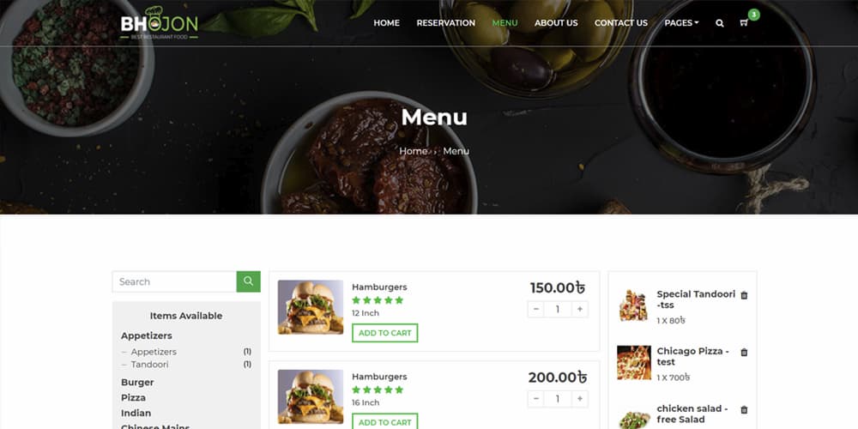Add 12 Inch Hamburgers to cart
This screenshot has width=858, height=429.
click(384, 333)
